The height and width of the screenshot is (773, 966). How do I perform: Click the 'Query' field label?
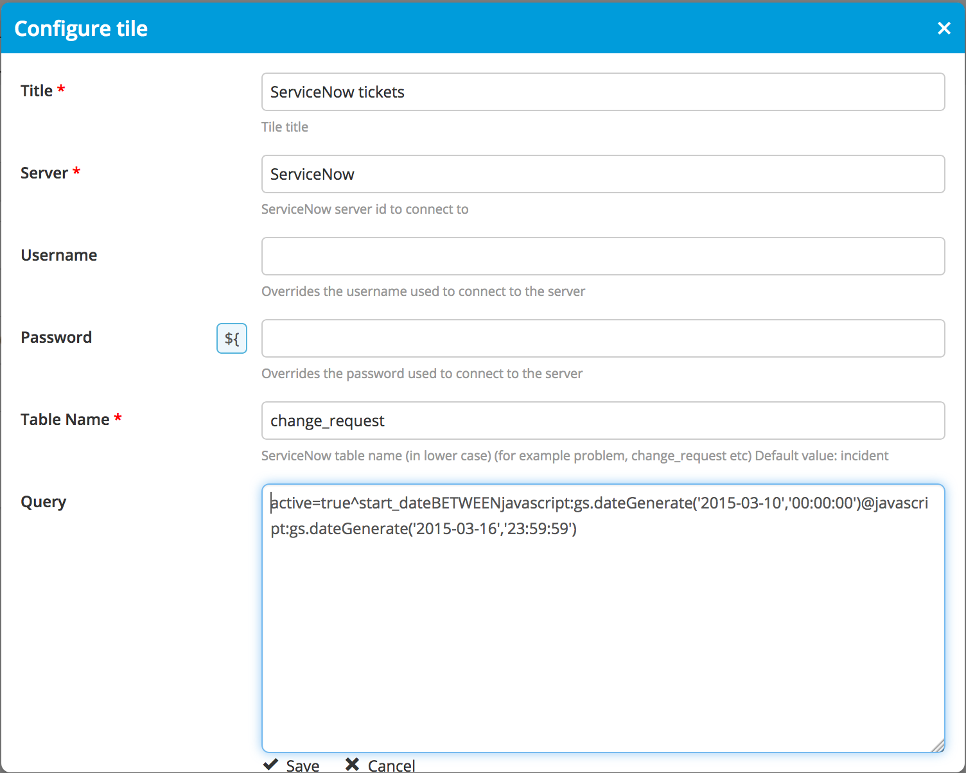coord(44,502)
